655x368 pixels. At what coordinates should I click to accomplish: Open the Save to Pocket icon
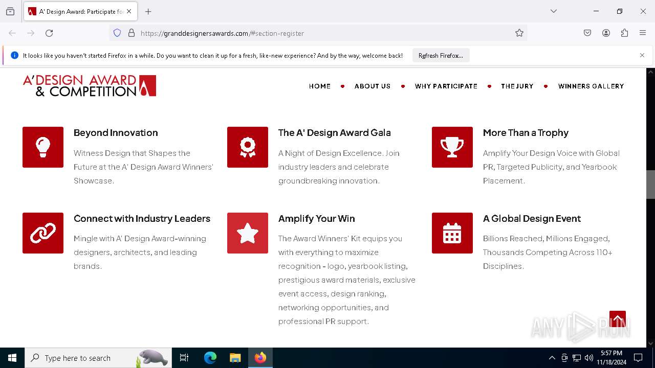click(587, 33)
